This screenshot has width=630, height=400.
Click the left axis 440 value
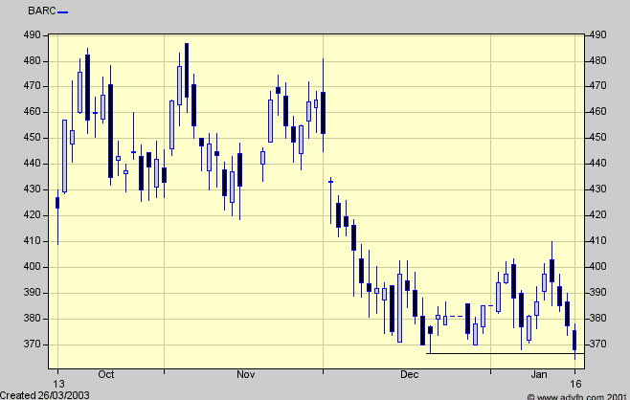(x=33, y=164)
